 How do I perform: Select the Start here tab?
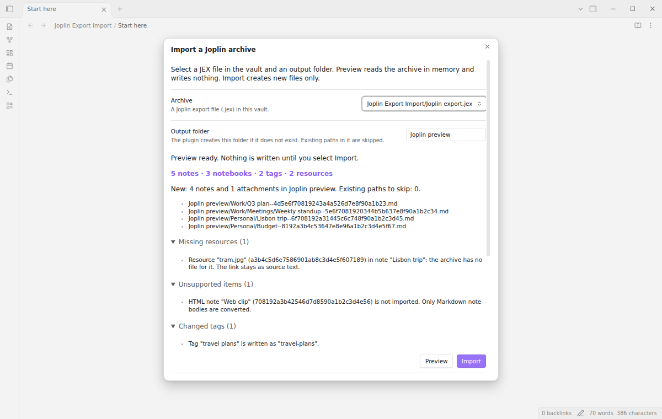(x=66, y=9)
